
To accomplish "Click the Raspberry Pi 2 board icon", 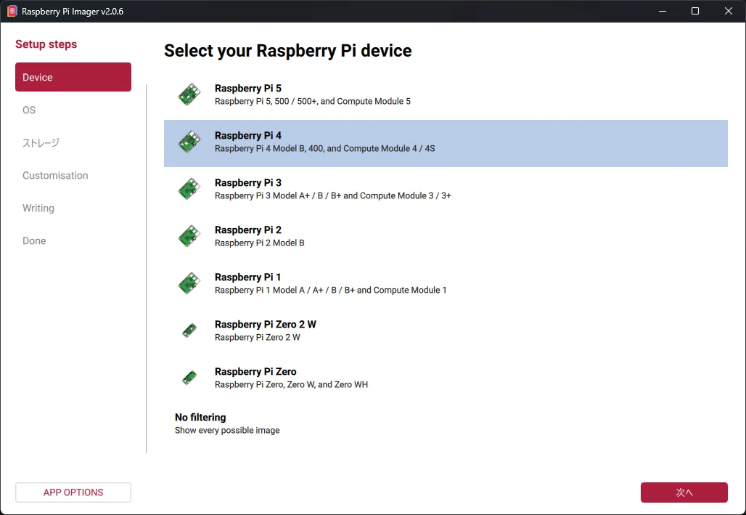I will 189,236.
